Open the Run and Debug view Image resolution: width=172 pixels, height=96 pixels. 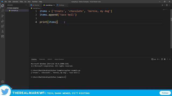pos(2,21)
